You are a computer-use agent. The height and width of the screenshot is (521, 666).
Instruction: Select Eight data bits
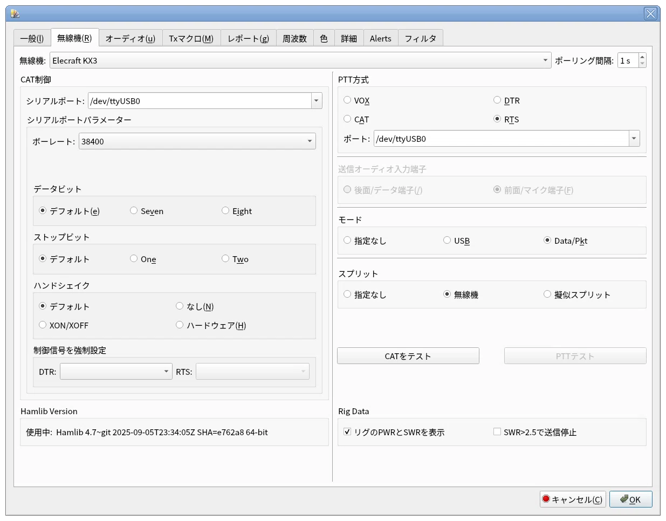pyautogui.click(x=237, y=211)
